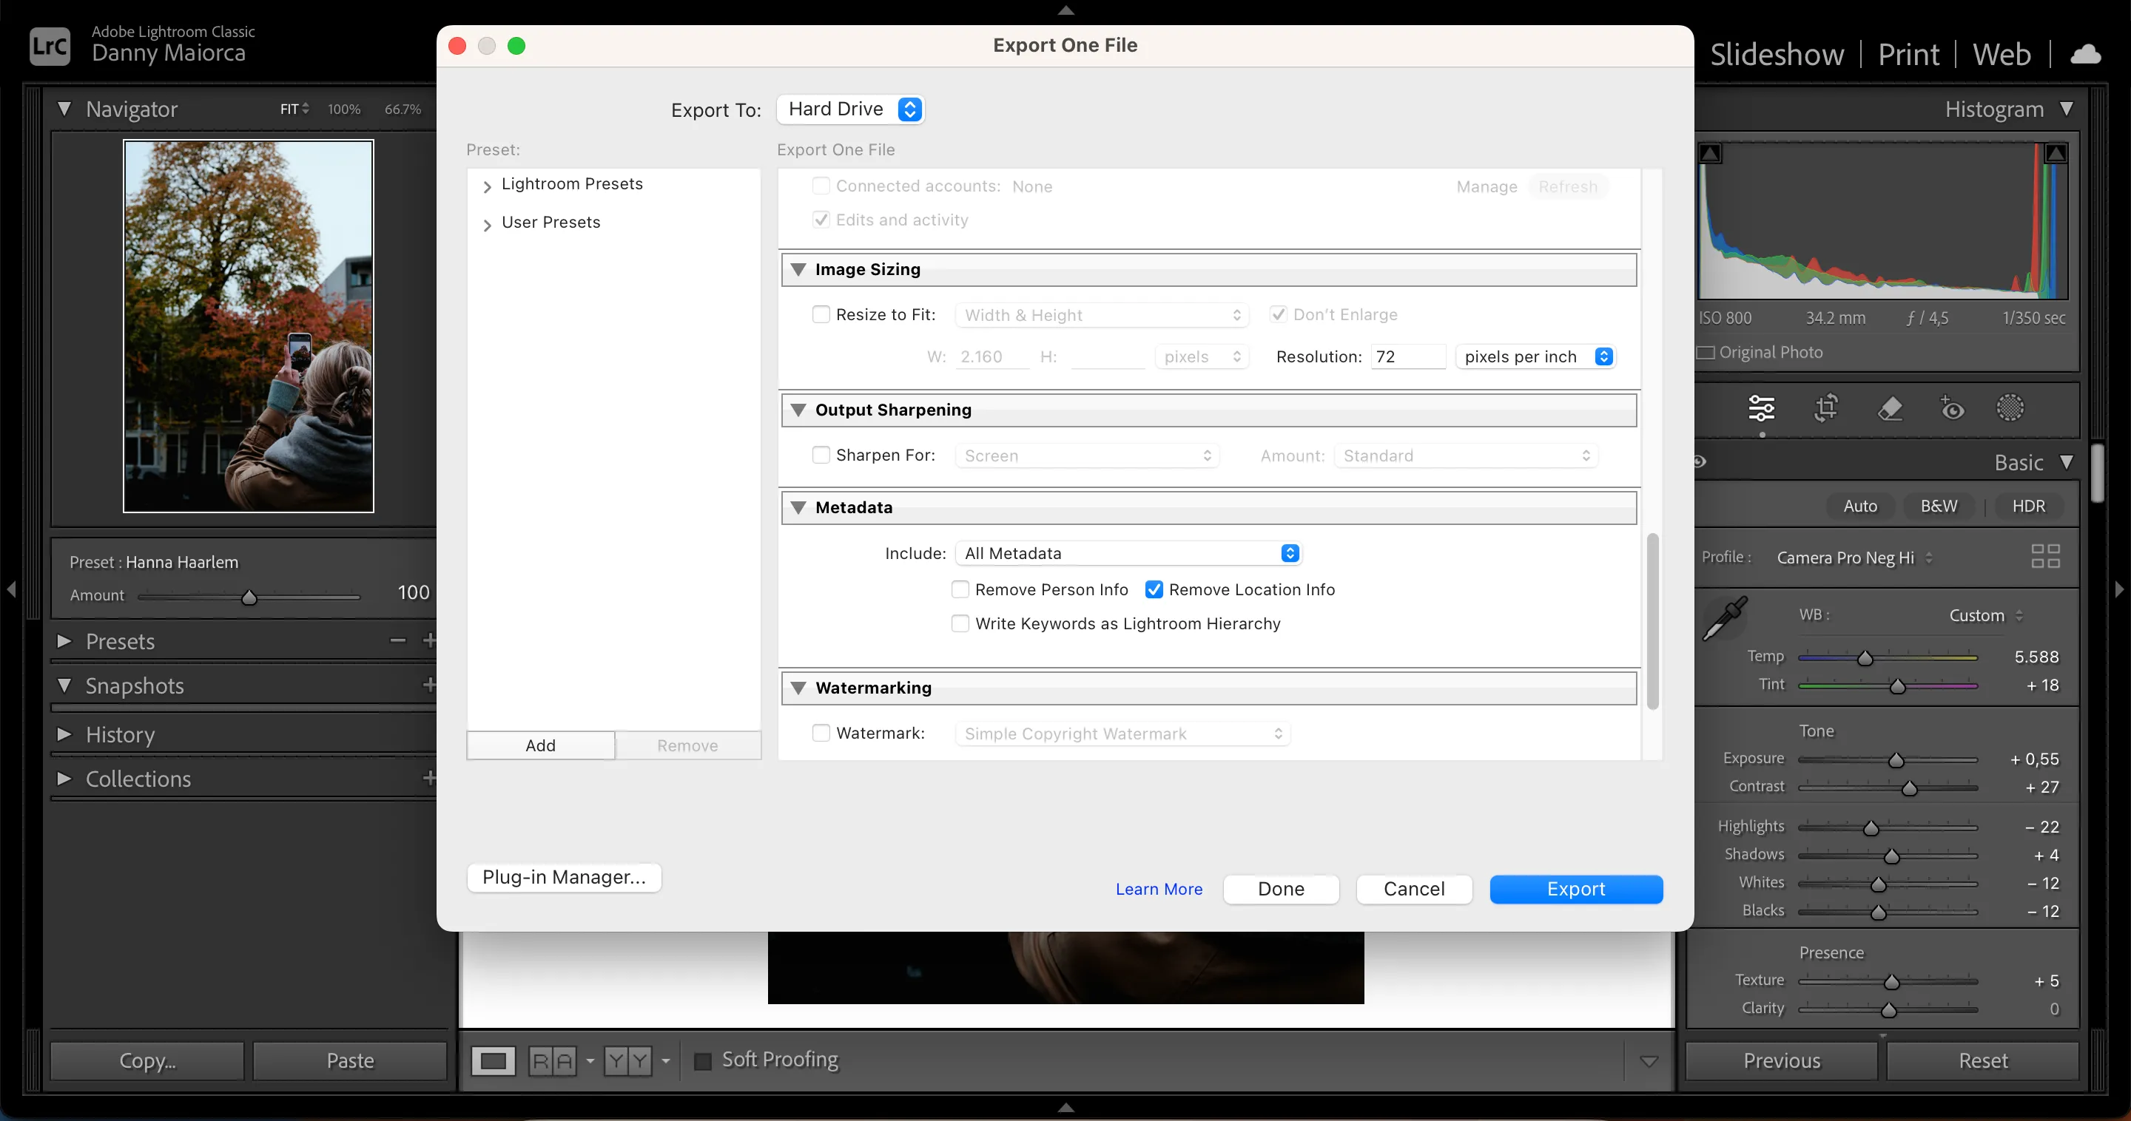Click the cloud sync icon
This screenshot has height=1121, width=2131.
[2086, 55]
